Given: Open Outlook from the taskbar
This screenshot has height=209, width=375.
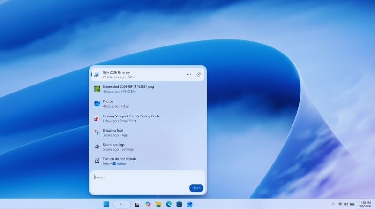Looking at the screenshot, I should click(x=190, y=204).
